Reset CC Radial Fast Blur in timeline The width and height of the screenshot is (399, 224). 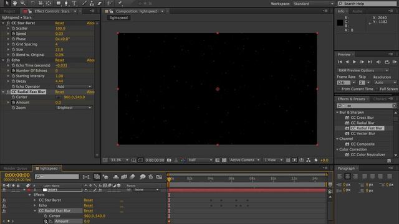click(x=88, y=210)
